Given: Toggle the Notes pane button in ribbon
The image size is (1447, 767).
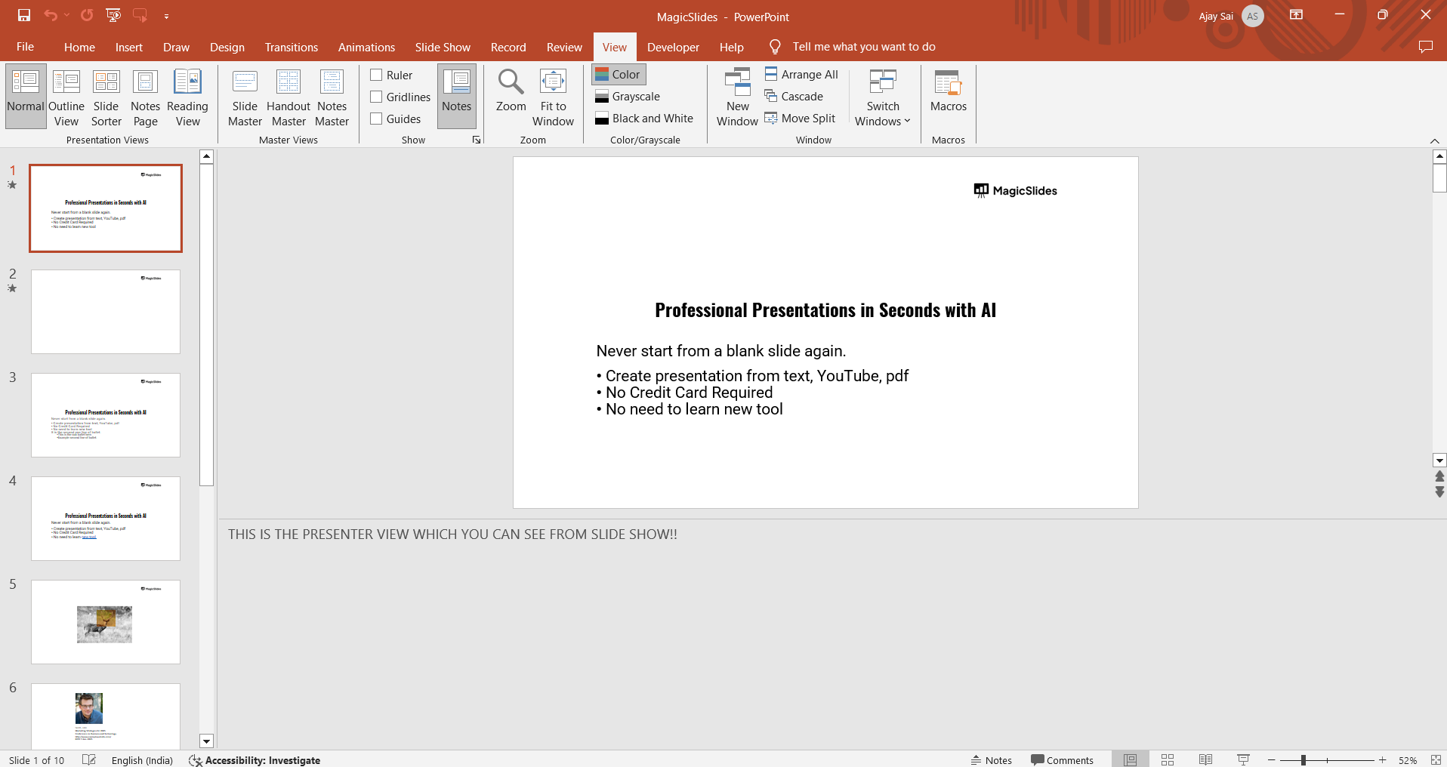Looking at the screenshot, I should point(457,96).
